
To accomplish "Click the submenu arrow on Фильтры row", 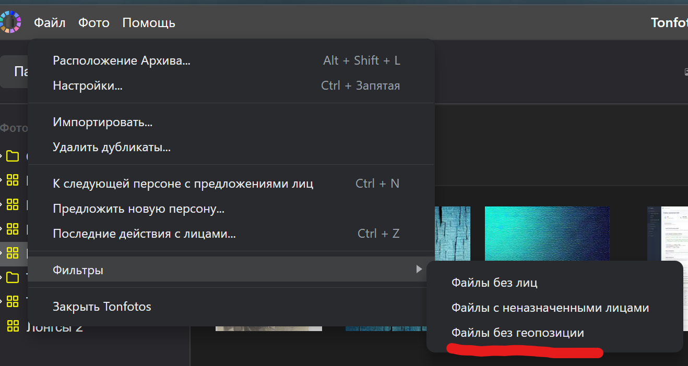I will tap(419, 270).
